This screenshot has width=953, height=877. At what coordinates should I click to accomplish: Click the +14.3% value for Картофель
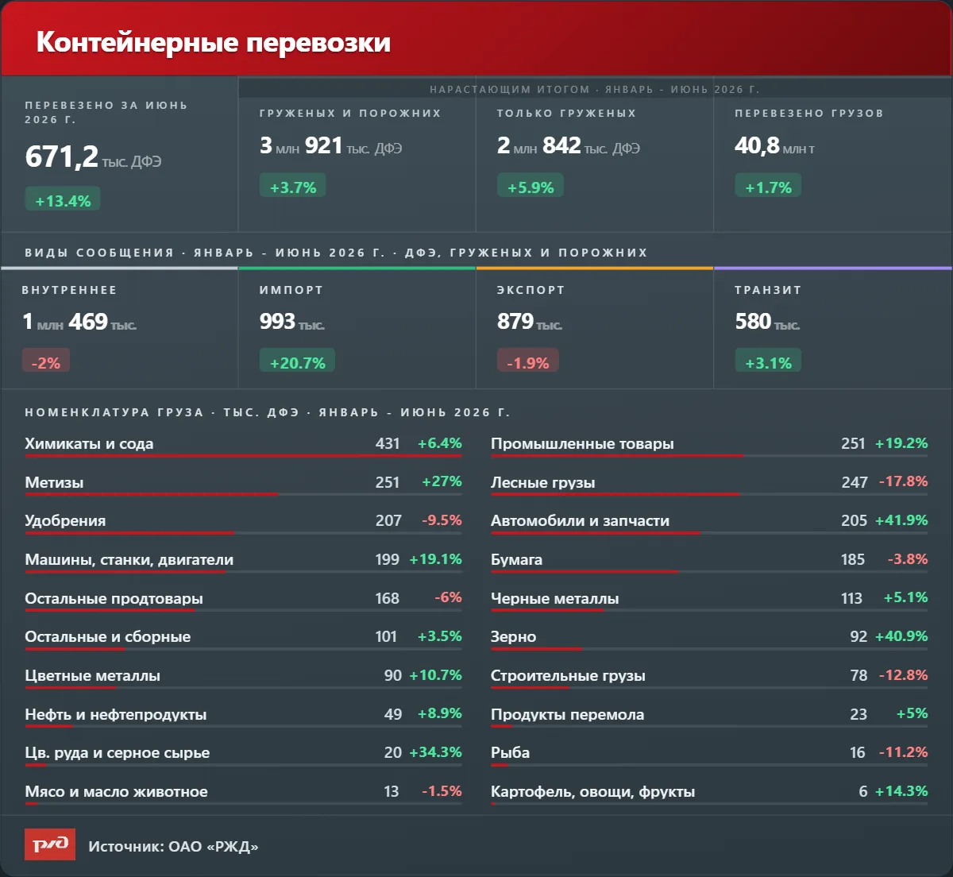[901, 791]
